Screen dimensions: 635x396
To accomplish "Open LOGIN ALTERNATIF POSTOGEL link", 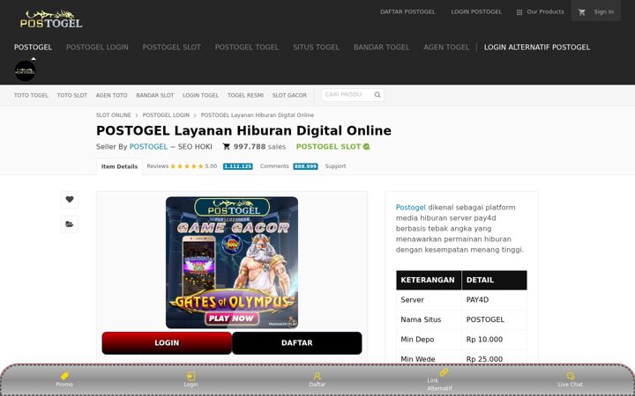I will tap(537, 48).
